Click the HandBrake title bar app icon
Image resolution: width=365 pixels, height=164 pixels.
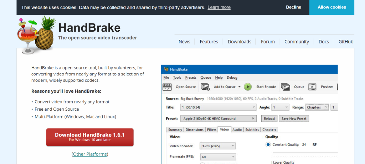point(166,69)
